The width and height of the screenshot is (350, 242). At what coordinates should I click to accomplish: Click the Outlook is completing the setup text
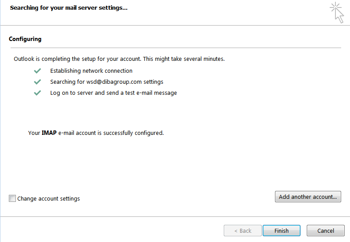point(77,59)
